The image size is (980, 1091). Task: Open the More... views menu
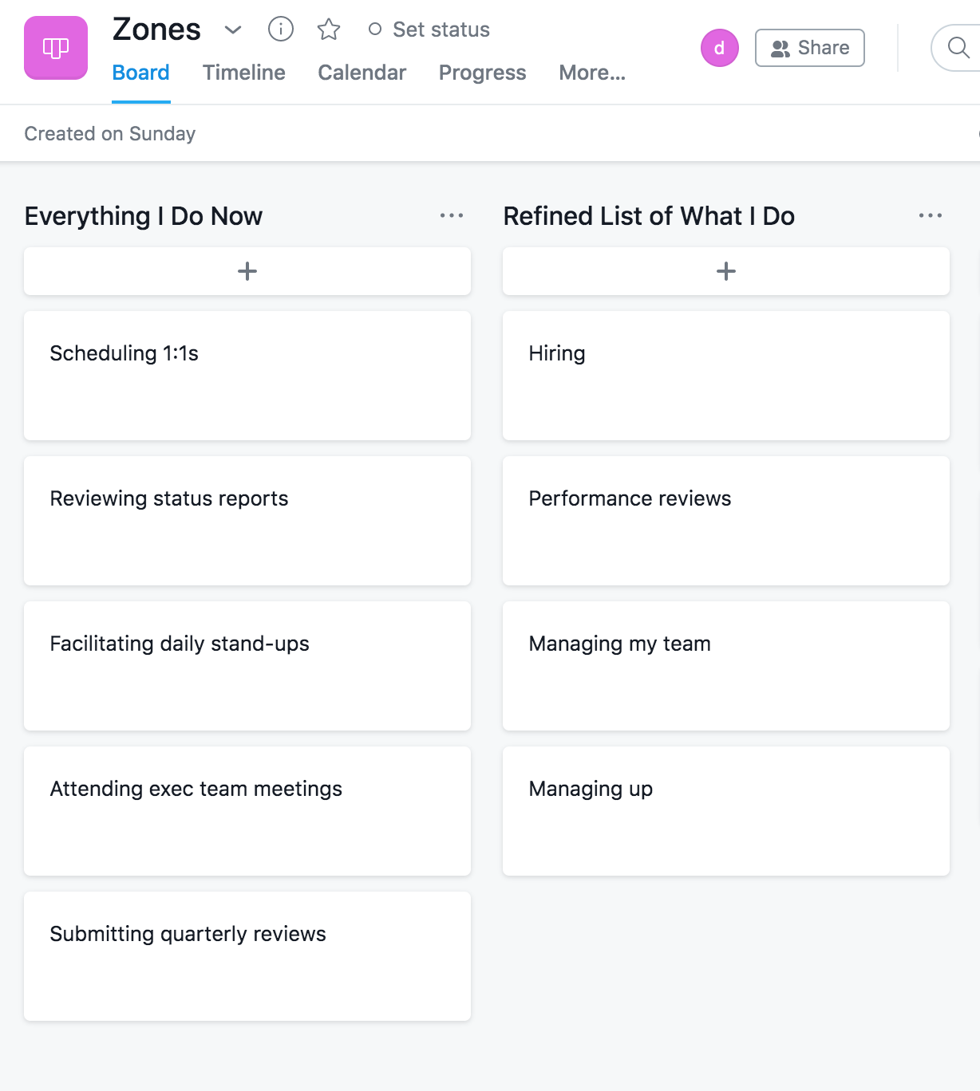[592, 73]
